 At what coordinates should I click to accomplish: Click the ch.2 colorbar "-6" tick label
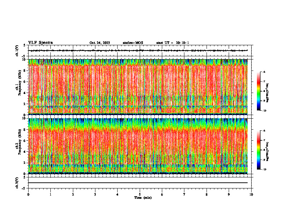coord(264,131)
